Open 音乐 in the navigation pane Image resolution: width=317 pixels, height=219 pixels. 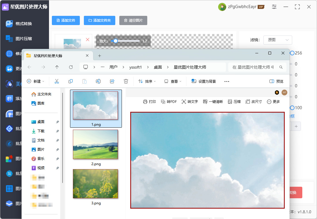click(x=38, y=159)
